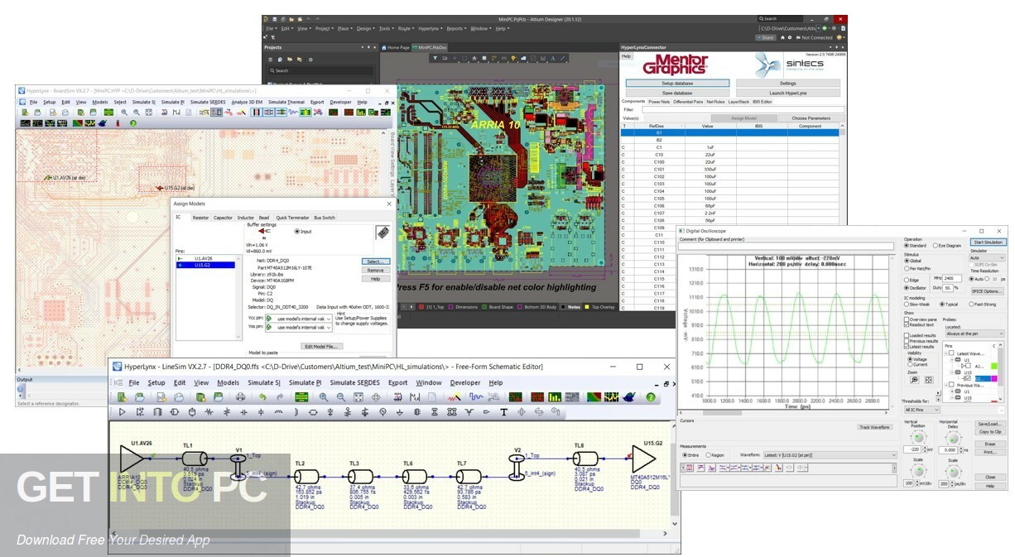Toggle the Latest results checkbox

[907, 347]
